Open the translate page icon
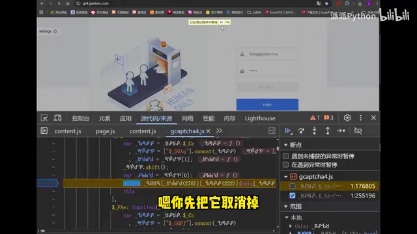Viewport: 417px width, 234px height. [x=319, y=3]
